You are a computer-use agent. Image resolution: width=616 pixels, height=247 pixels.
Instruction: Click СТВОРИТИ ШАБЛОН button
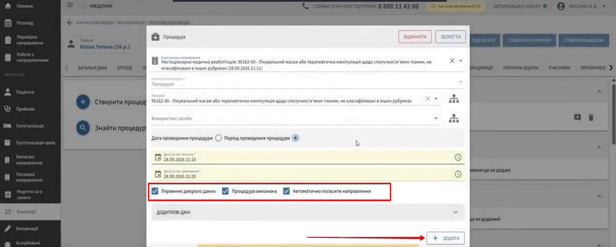pyautogui.click(x=584, y=40)
